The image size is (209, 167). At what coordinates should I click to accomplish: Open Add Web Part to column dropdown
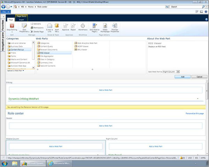[178, 72]
